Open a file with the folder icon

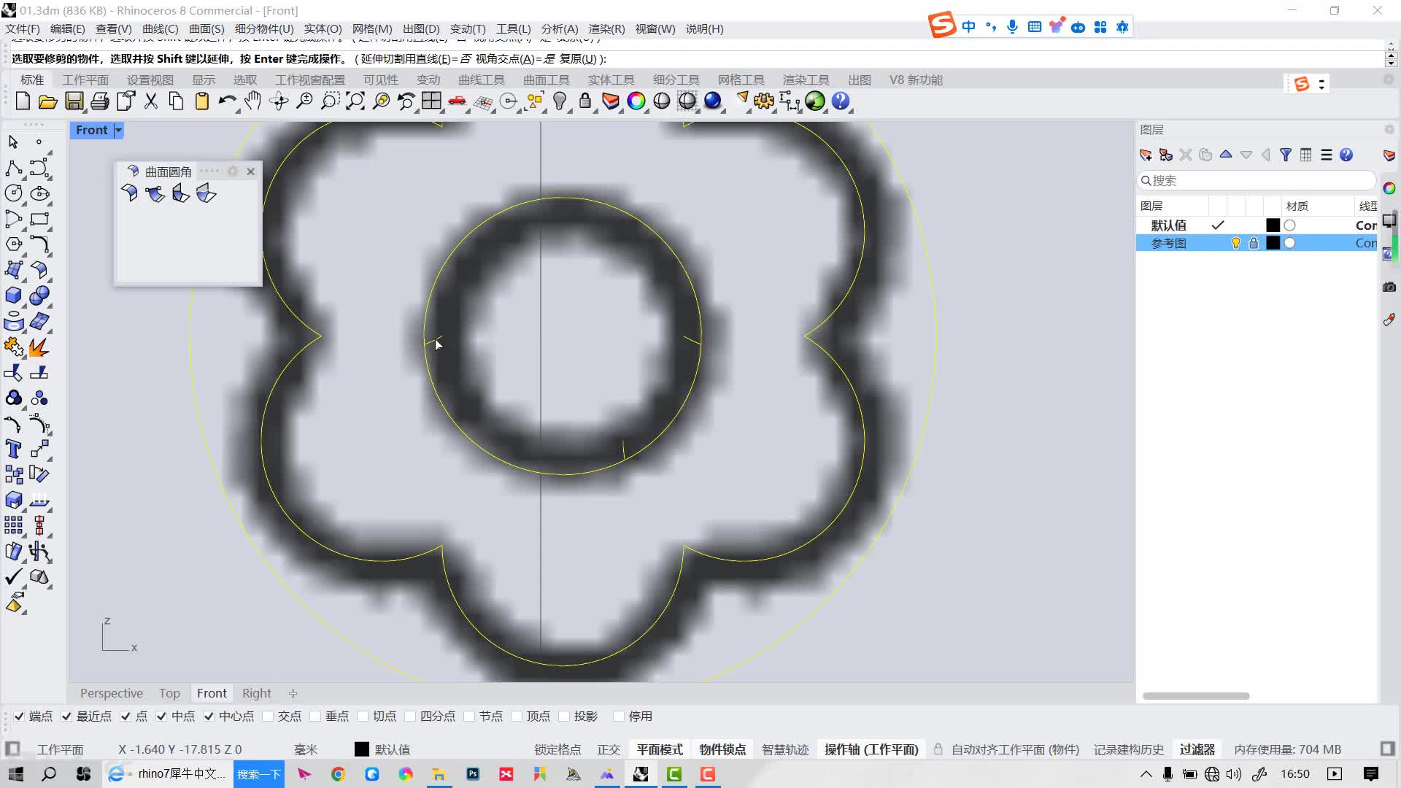(48, 101)
